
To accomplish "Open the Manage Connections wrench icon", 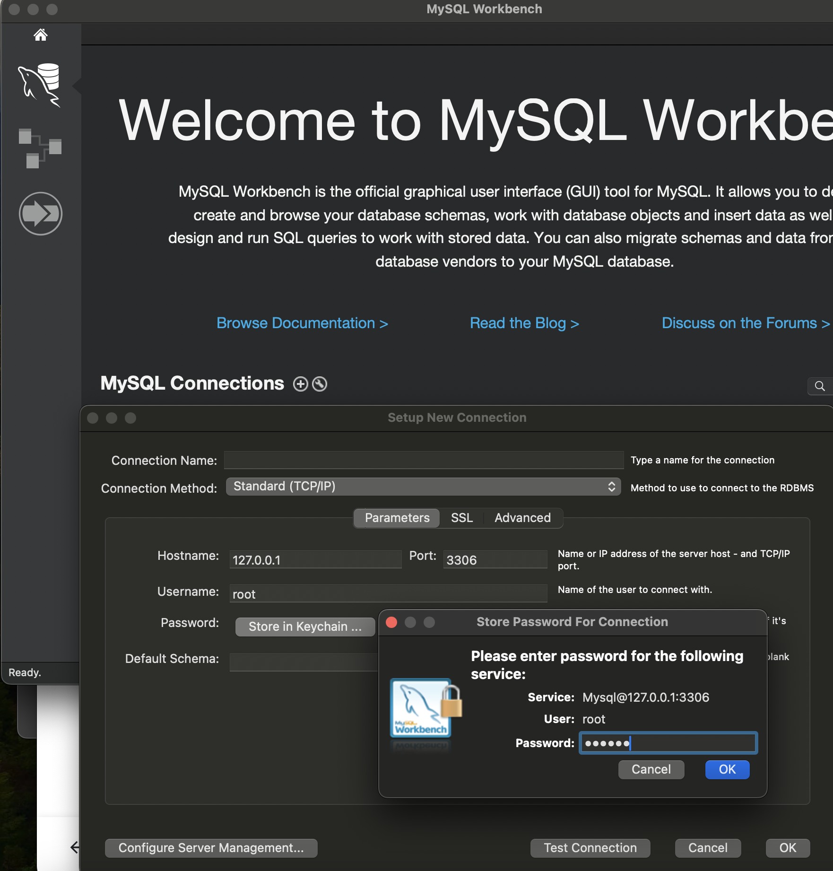I will click(320, 384).
